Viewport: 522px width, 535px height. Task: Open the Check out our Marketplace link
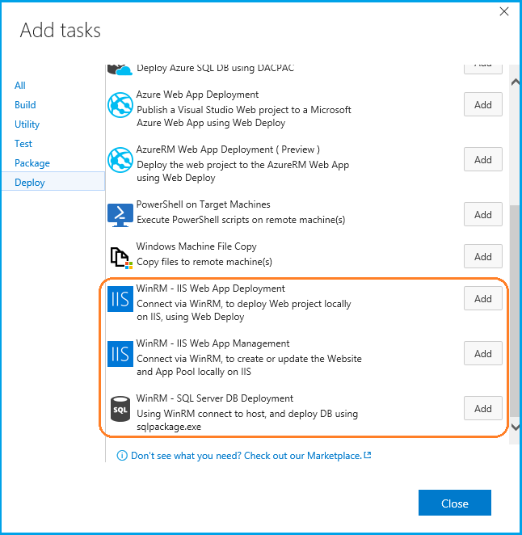click(246, 456)
